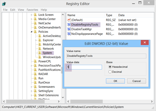Maximize the Registry Editor window

coord(140,3)
